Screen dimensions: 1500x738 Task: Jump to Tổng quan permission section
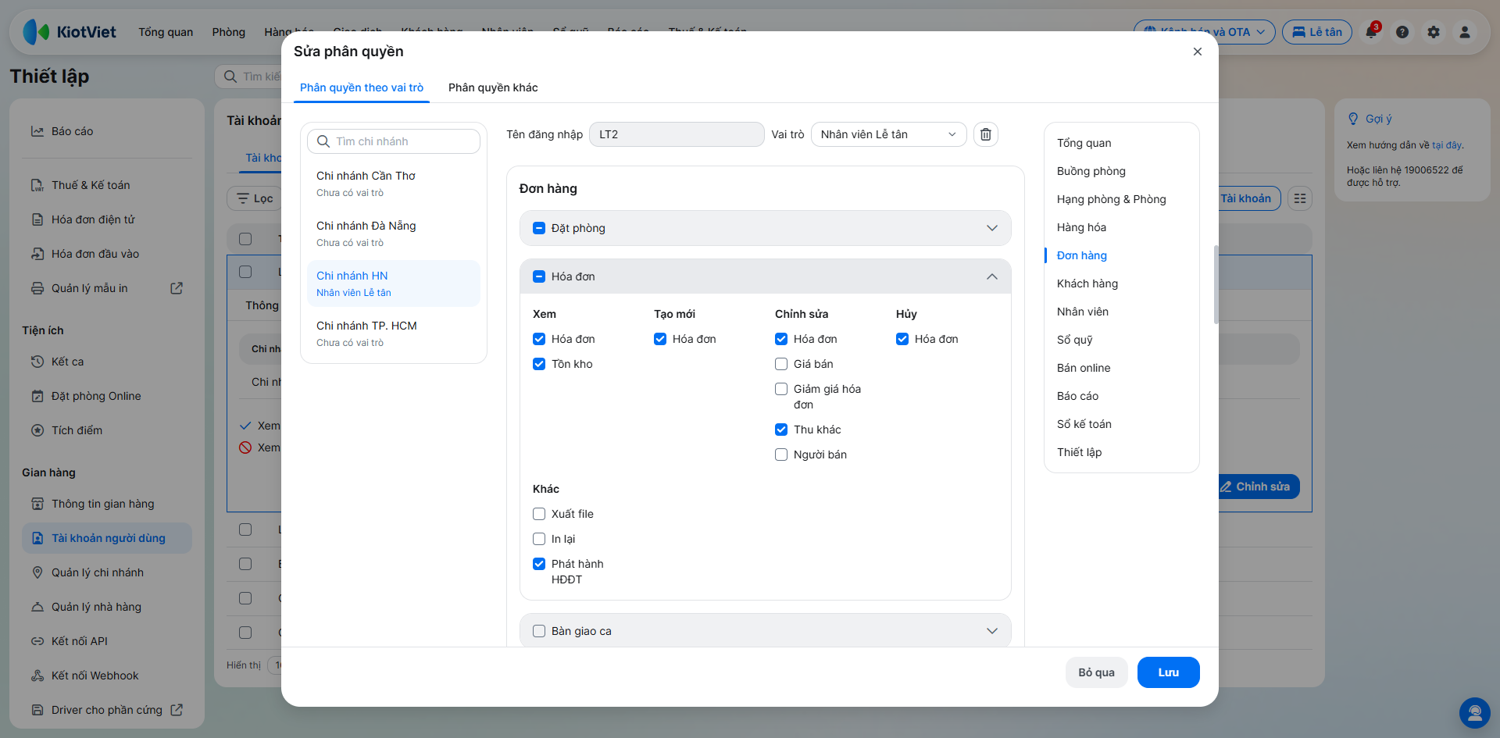1084,143
